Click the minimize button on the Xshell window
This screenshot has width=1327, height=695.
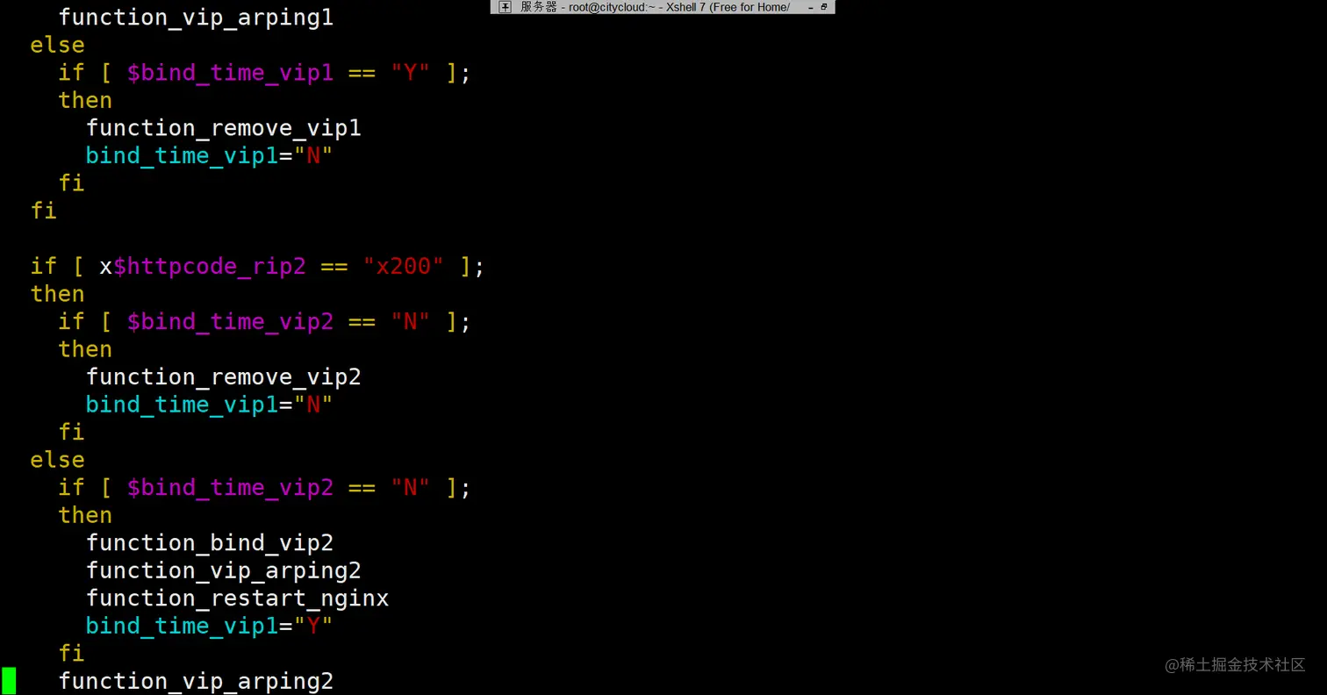pos(809,7)
